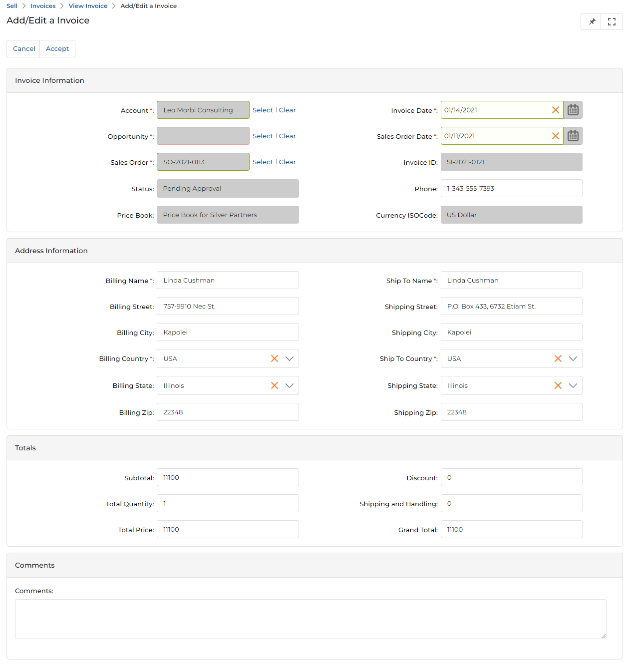Edit the Phone number field
The image size is (627, 664).
pyautogui.click(x=511, y=188)
